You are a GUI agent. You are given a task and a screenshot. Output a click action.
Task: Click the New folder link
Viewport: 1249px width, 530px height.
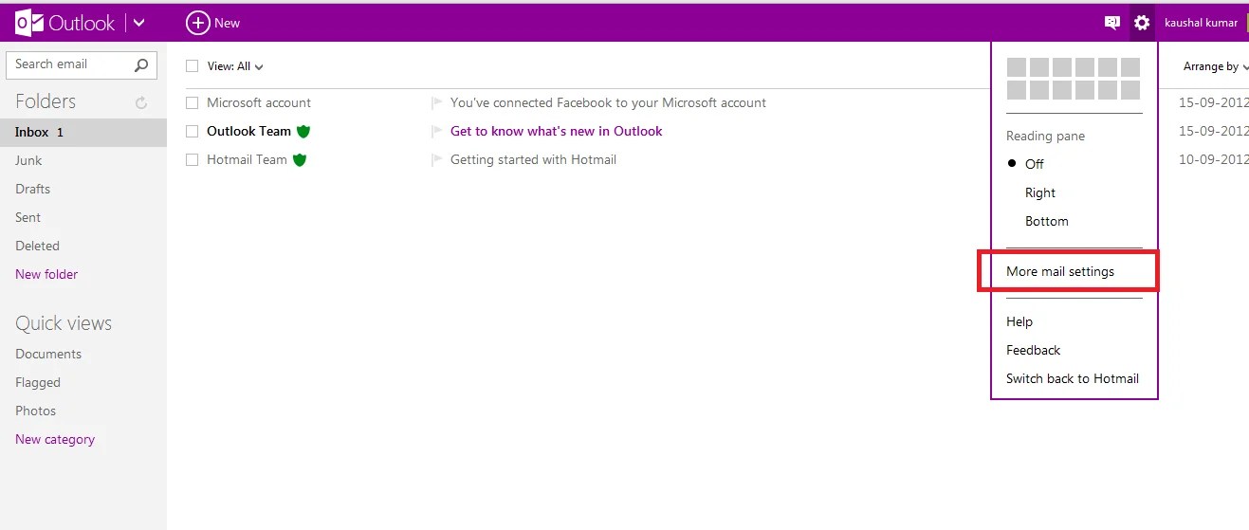[46, 274]
